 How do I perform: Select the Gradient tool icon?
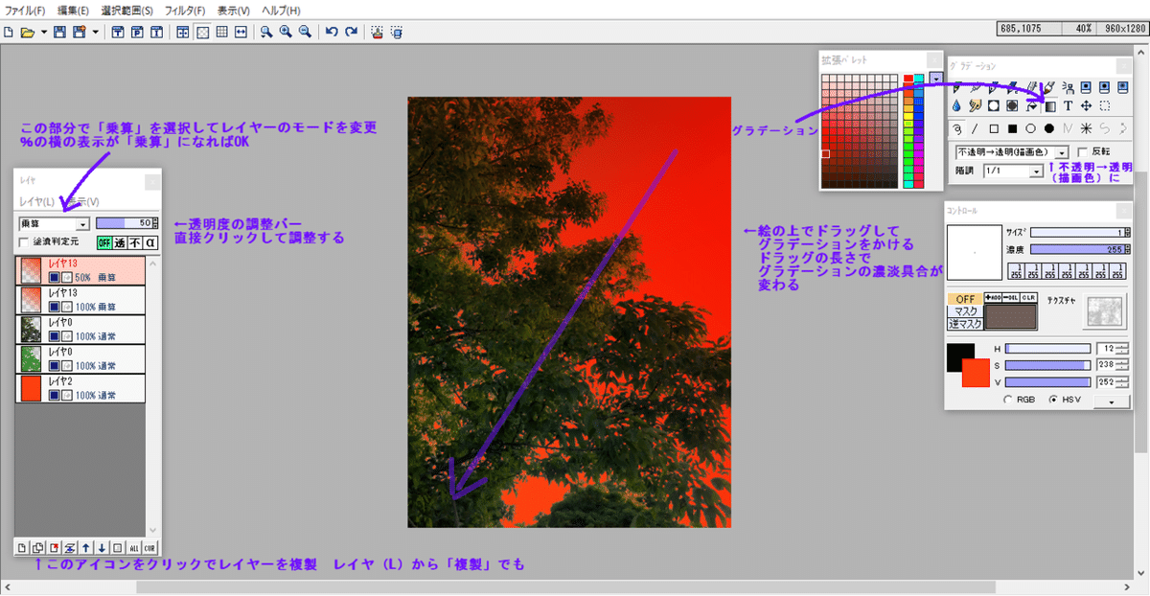[1050, 105]
